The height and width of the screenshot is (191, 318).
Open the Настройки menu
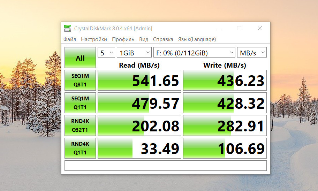[x=94, y=39]
